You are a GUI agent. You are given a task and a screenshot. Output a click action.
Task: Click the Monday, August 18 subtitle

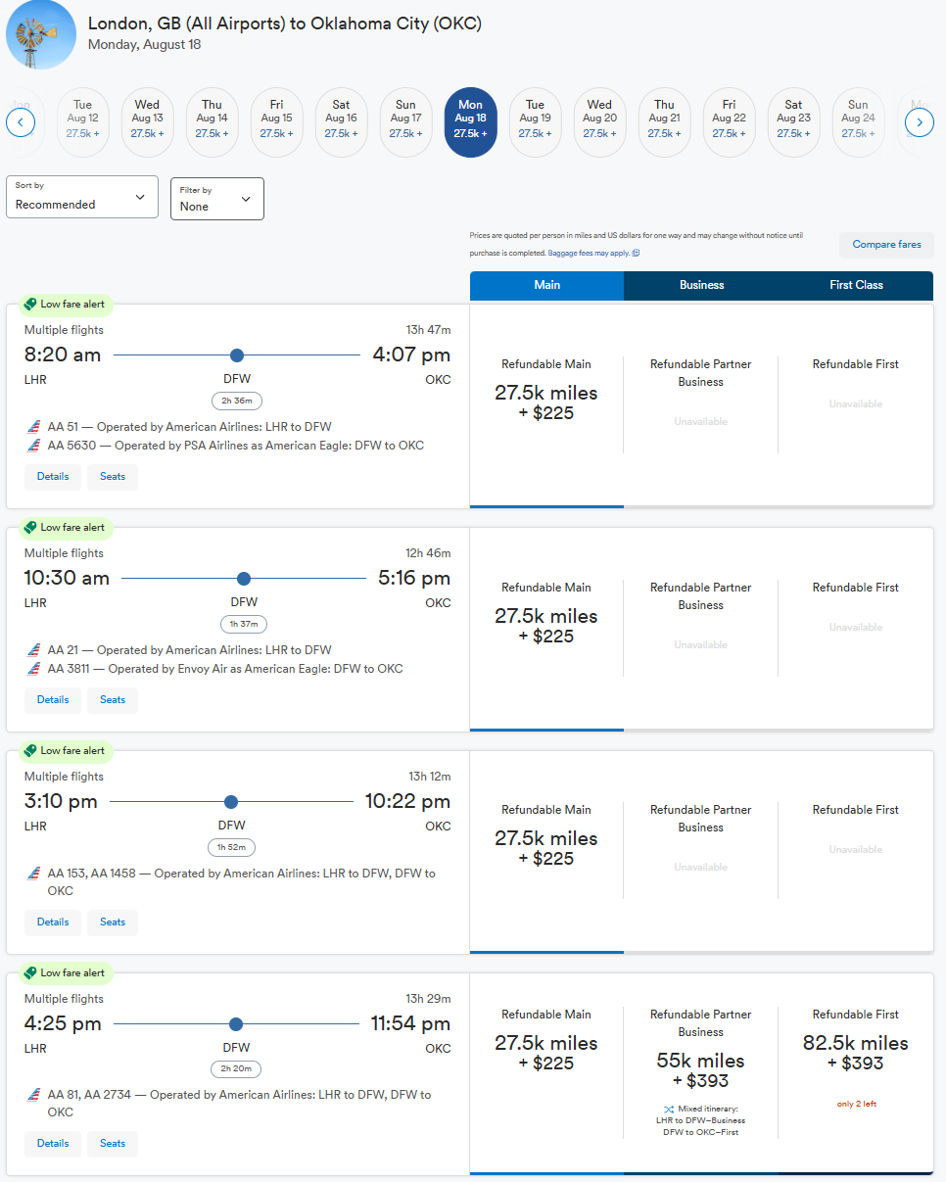click(143, 45)
